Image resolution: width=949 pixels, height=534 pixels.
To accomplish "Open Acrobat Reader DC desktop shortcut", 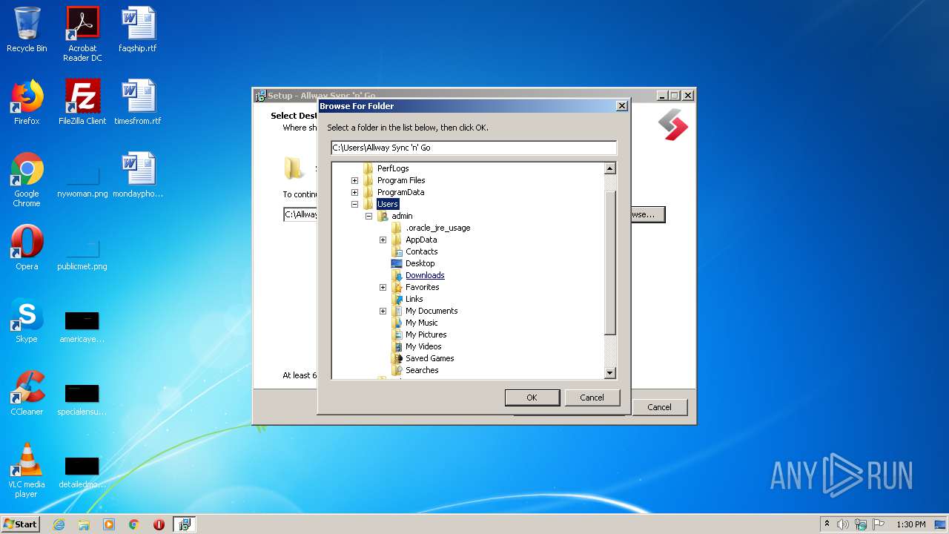I will point(82,34).
